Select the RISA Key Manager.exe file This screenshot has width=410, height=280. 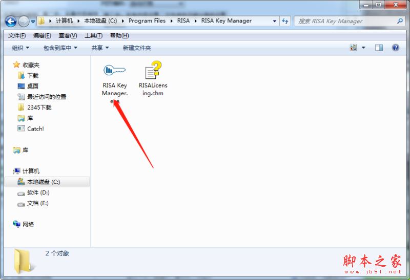pyautogui.click(x=114, y=82)
